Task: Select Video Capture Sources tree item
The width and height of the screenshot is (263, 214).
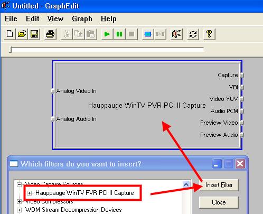Action: click(x=54, y=184)
